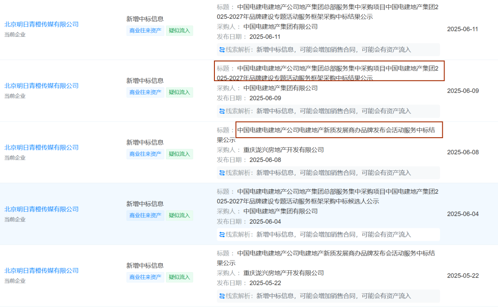This screenshot has height=308, width=498.
Task: Click 疑似流入 tag in the 2025-06-08 row
Action: point(179,154)
